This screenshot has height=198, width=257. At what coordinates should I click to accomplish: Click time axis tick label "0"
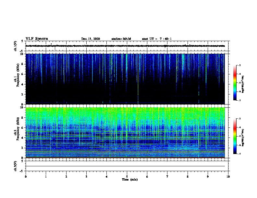point(26,177)
